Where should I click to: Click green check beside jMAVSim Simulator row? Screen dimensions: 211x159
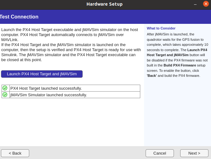click(x=5, y=95)
